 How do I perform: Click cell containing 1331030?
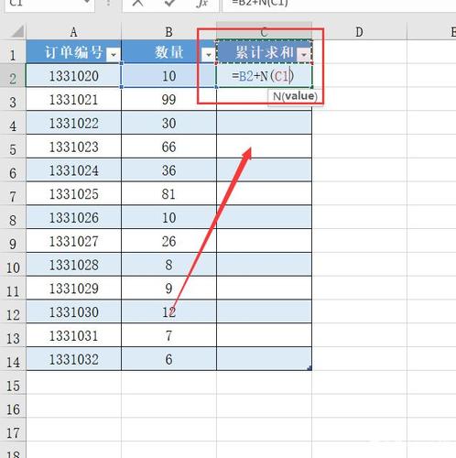pyautogui.click(x=73, y=311)
